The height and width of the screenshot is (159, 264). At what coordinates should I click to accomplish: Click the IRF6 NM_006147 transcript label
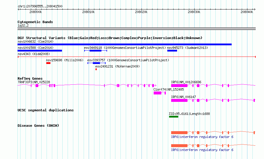pos(183,97)
